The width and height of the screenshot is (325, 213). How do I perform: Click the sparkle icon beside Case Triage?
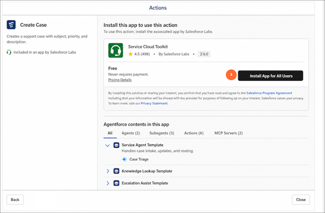[124, 159]
